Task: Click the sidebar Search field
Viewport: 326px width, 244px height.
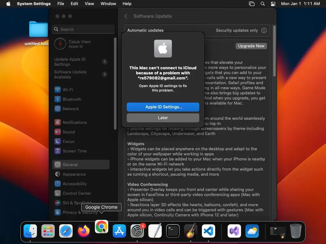Action: click(83, 29)
